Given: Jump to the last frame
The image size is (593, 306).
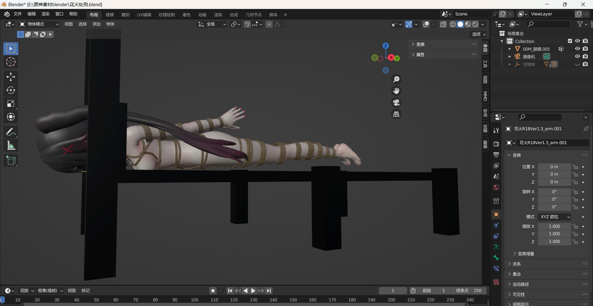Looking at the screenshot, I should pos(269,291).
